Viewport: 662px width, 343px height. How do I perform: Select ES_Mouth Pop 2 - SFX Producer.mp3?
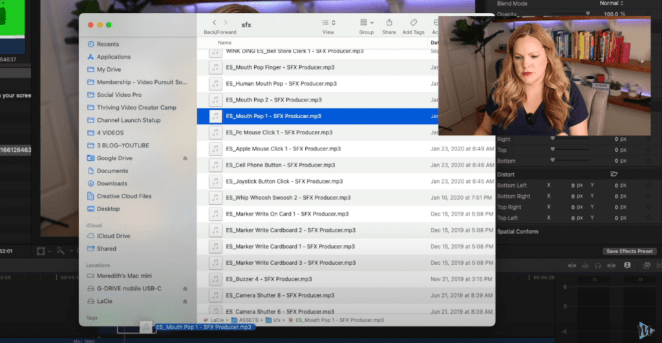(x=273, y=99)
